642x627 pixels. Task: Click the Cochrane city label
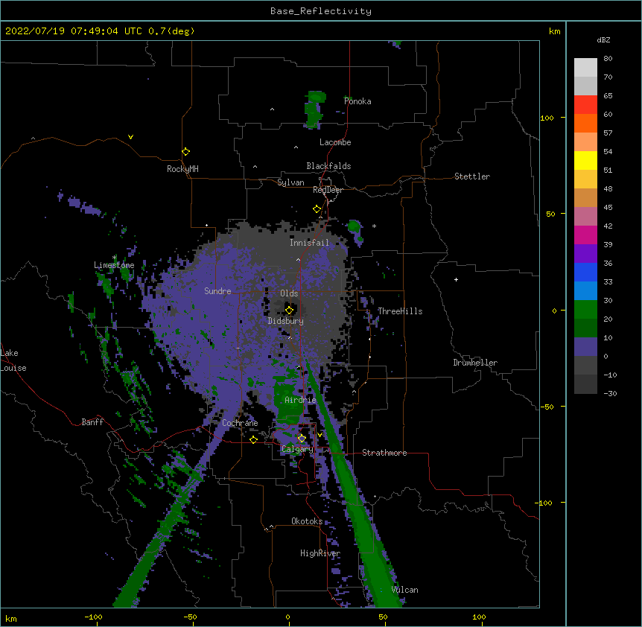pyautogui.click(x=240, y=423)
